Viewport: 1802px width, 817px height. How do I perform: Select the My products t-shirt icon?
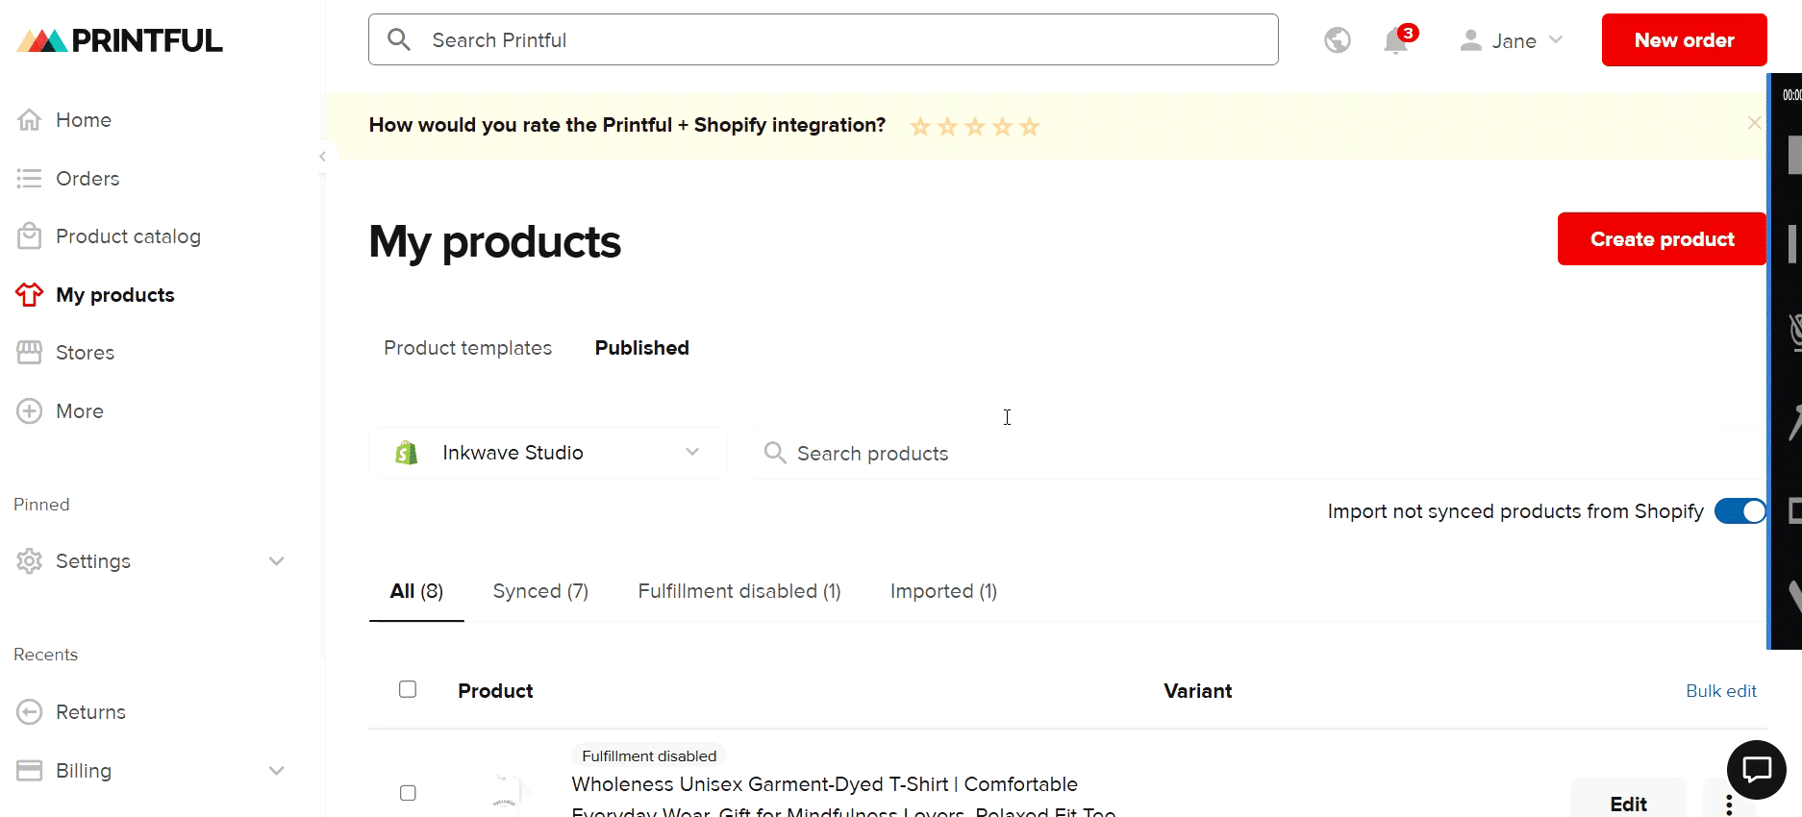click(30, 295)
